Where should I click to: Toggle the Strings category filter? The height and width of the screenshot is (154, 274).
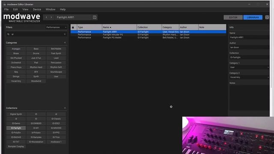click(x=16, y=77)
